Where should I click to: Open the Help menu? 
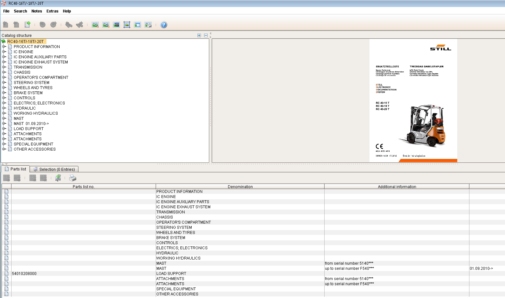click(67, 11)
